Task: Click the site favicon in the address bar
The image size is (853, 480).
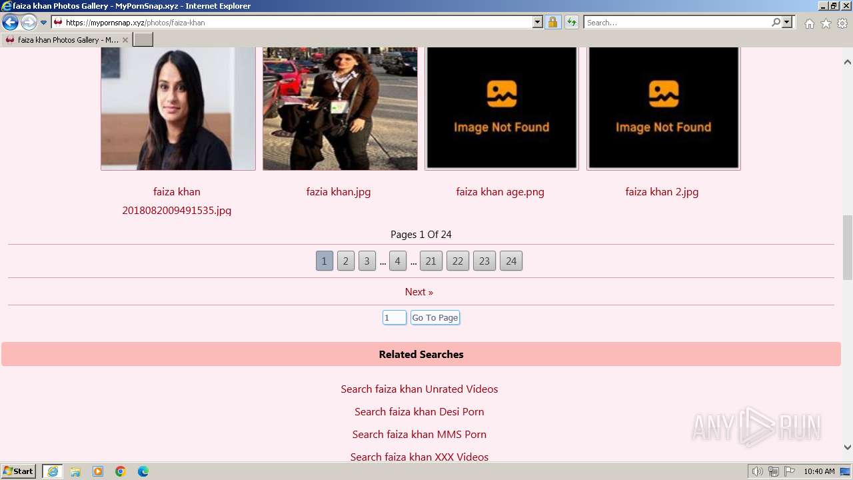Action: tap(58, 23)
